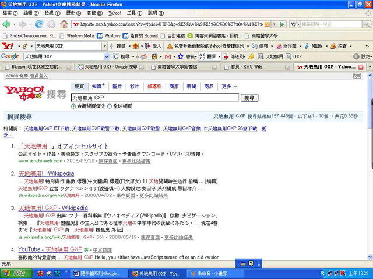Open the Wikipedia search engine selector dropdown

[x=295, y=24]
